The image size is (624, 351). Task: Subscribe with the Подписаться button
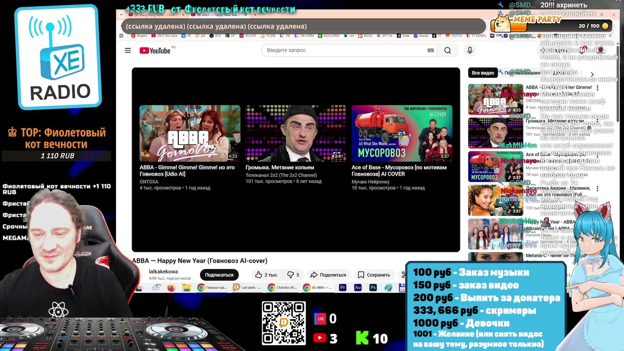click(x=219, y=274)
